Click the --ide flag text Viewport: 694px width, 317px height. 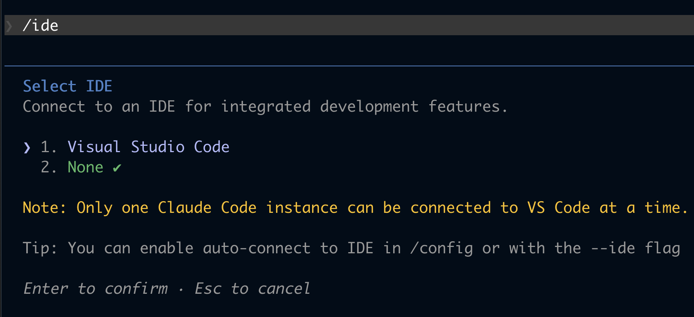point(635,248)
